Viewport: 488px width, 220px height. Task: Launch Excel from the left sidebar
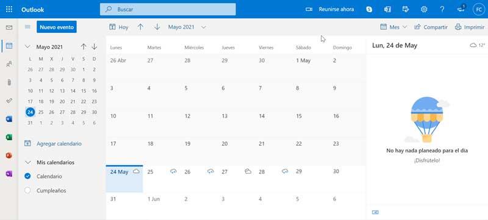tap(9, 137)
